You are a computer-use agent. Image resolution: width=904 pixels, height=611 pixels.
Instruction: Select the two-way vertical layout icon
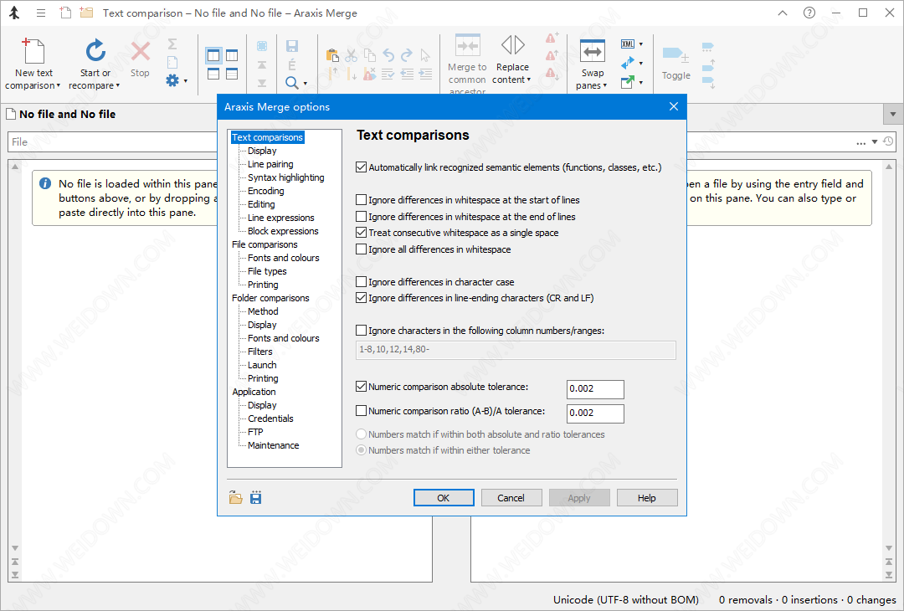pos(213,55)
